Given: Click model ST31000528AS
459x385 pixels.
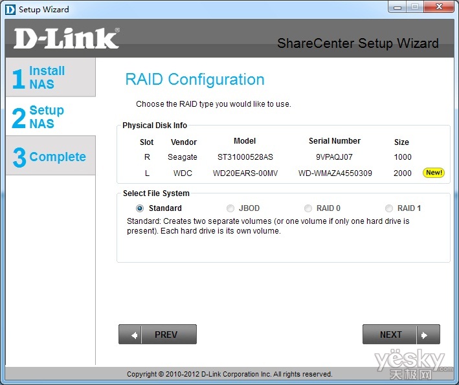Looking at the screenshot, I should point(245,157).
